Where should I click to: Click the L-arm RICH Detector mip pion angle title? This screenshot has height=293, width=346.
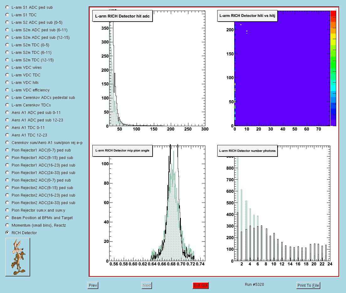tap(122, 151)
